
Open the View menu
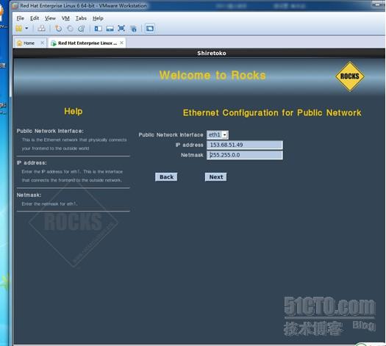click(x=50, y=18)
